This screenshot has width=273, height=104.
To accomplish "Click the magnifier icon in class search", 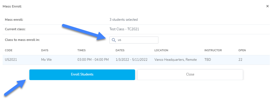I will click(x=114, y=40).
